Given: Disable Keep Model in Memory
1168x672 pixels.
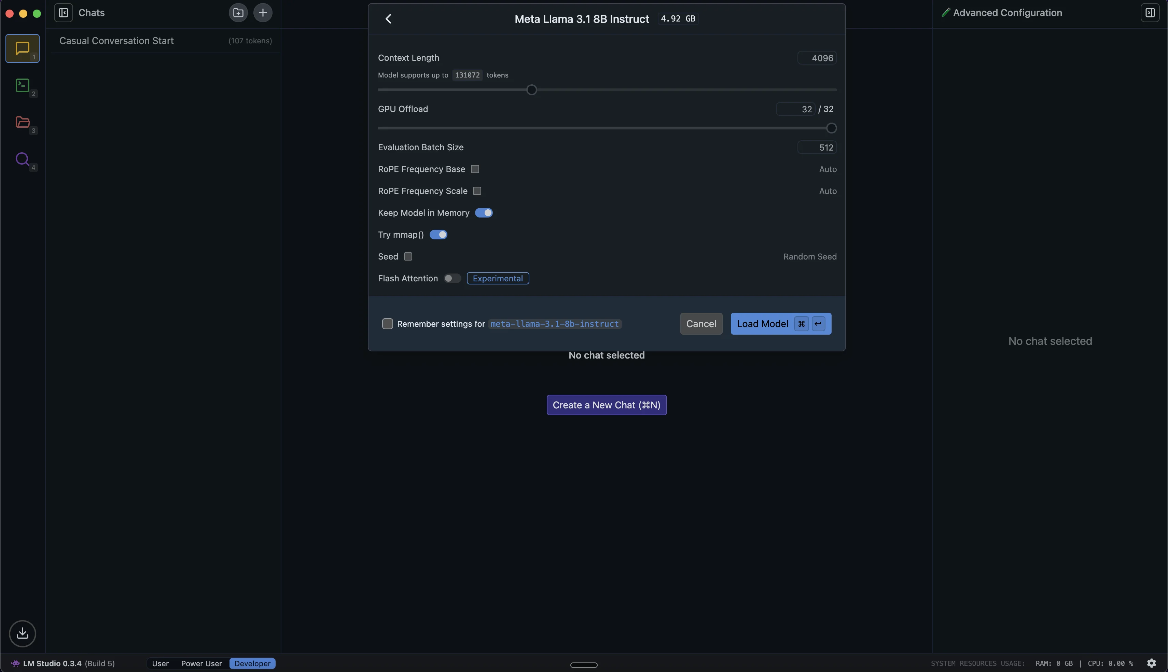Looking at the screenshot, I should point(484,213).
